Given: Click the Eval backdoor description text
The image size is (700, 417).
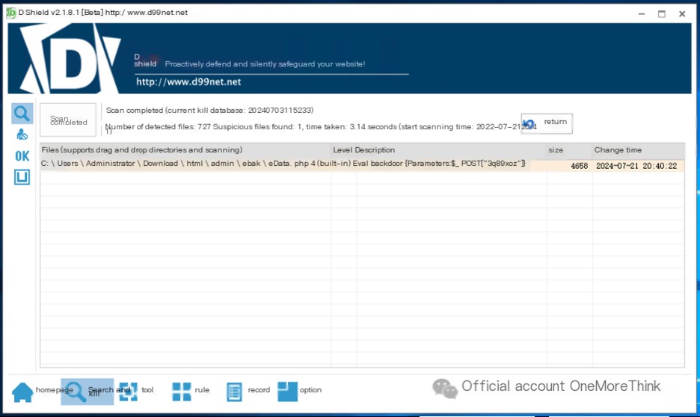Looking at the screenshot, I should tap(439, 163).
